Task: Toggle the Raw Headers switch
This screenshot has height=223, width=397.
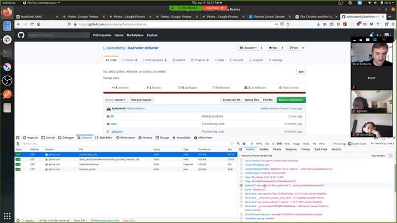Action: (389, 155)
